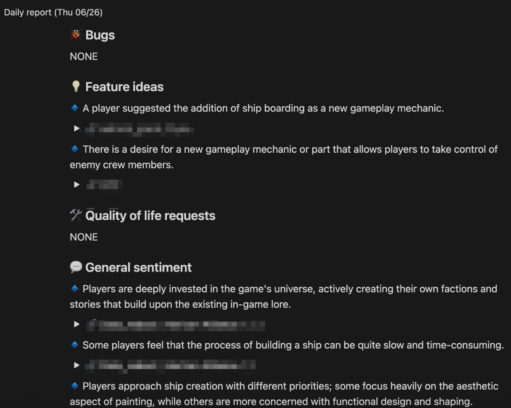This screenshot has width=511, height=408.
Task: Click the General sentiment heading
Action: point(139,267)
